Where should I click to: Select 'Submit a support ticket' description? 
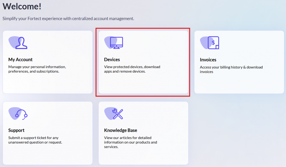[35, 140]
